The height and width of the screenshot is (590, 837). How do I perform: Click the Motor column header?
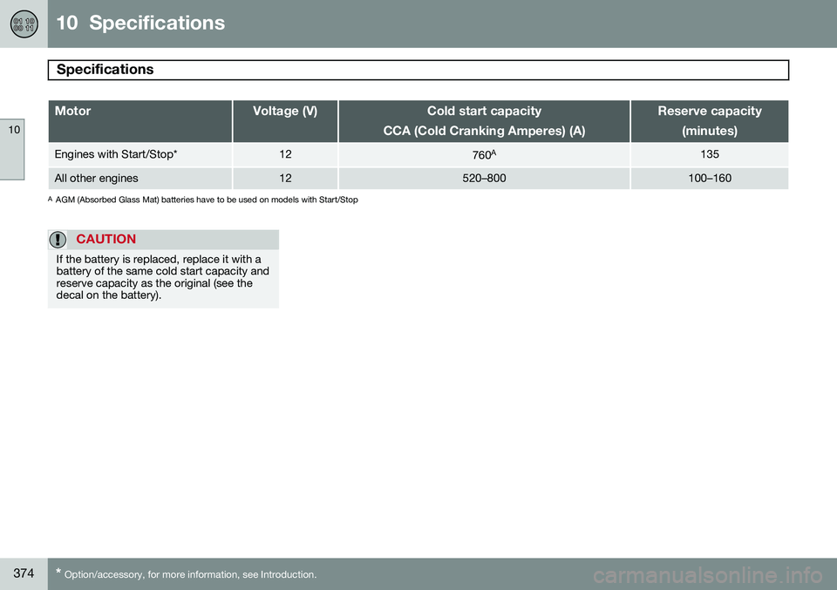139,121
